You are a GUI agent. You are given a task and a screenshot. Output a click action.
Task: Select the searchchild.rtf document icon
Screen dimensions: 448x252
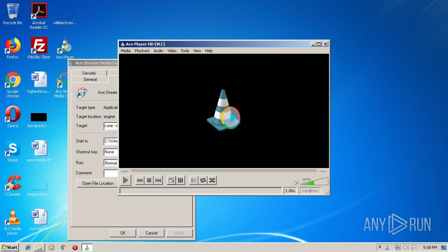coord(39,151)
